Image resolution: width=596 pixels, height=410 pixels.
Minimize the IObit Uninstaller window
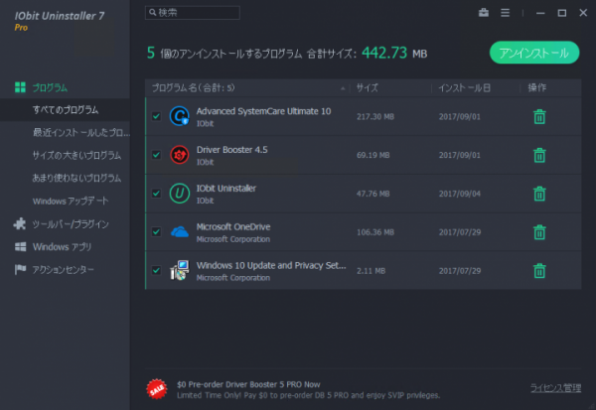pyautogui.click(x=540, y=13)
